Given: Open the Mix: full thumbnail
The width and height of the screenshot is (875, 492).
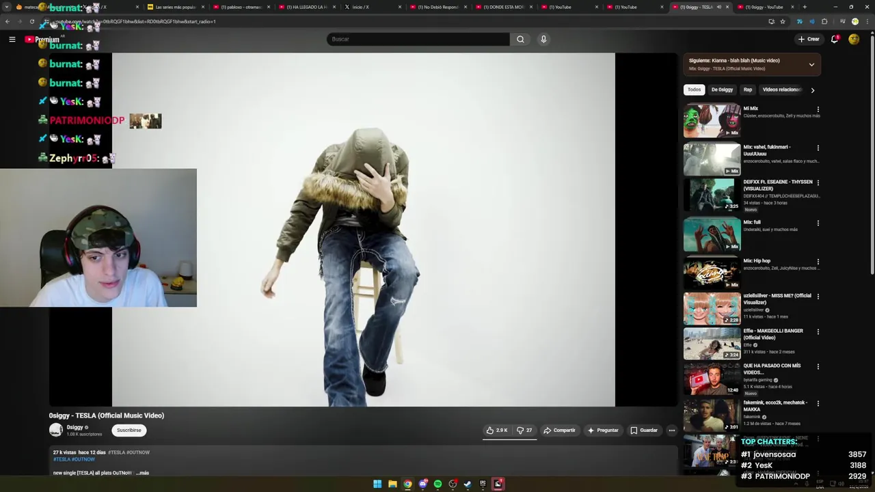Looking at the screenshot, I should (712, 234).
